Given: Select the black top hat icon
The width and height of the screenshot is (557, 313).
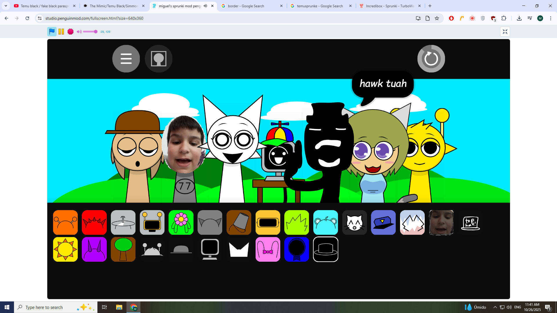Looking at the screenshot, I should click(325, 249).
